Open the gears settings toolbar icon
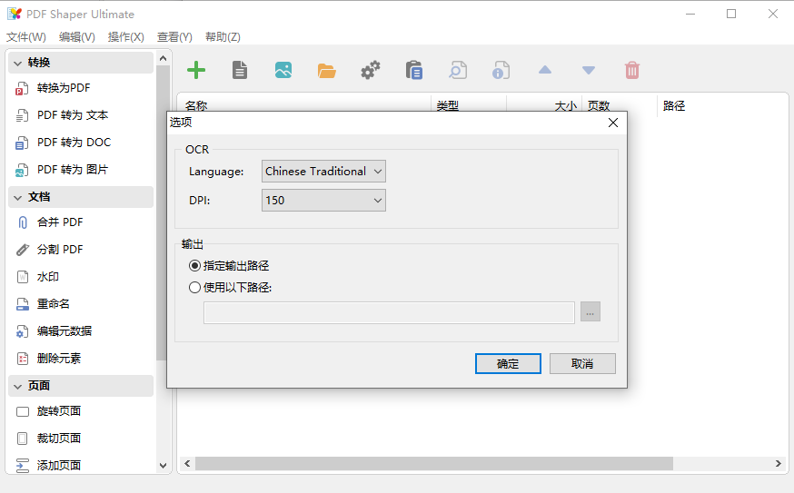The image size is (794, 493). [371, 70]
